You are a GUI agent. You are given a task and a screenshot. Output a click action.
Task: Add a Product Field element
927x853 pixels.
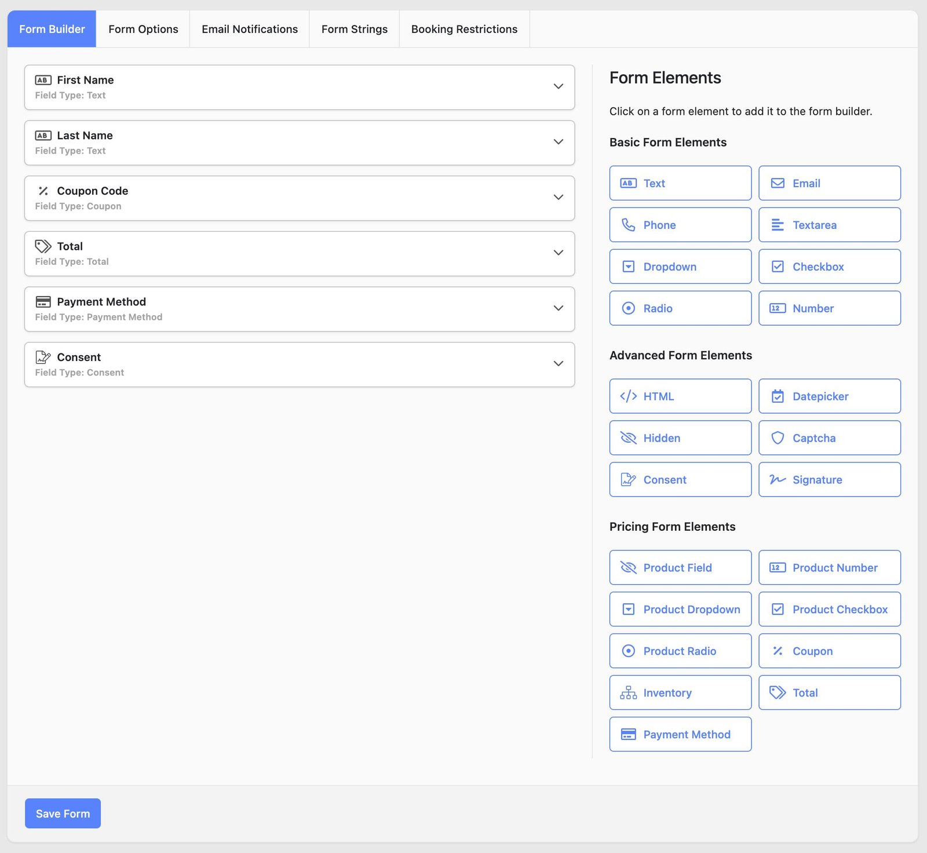tap(680, 567)
